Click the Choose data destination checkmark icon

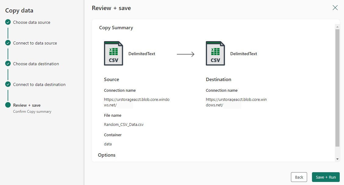click(x=8, y=64)
